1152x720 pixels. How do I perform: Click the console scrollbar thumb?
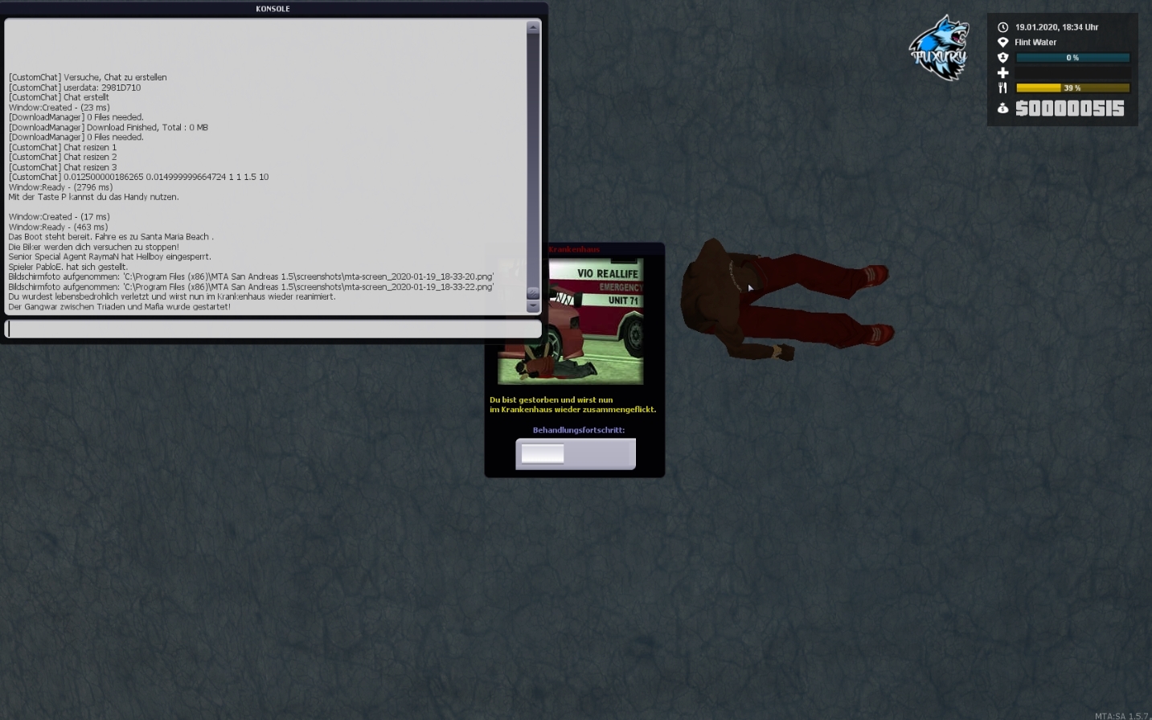click(532, 292)
